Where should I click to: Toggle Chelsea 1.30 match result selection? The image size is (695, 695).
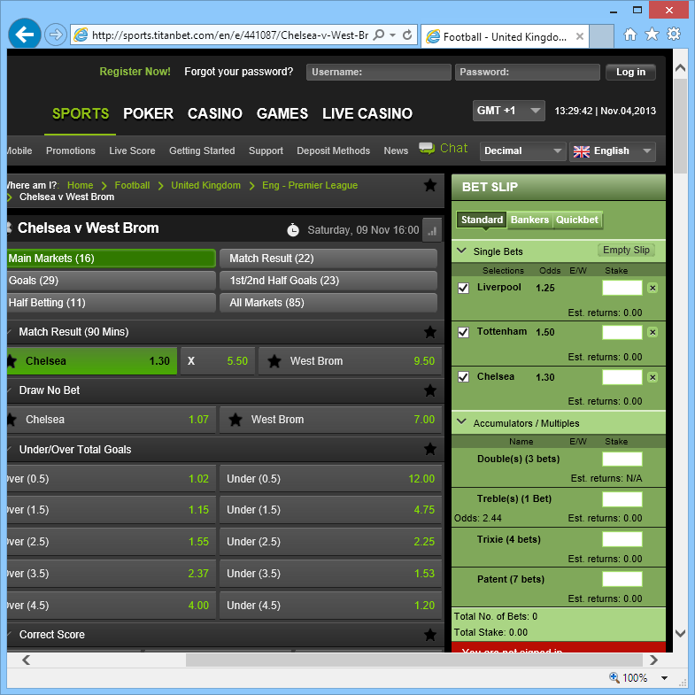(x=92, y=361)
